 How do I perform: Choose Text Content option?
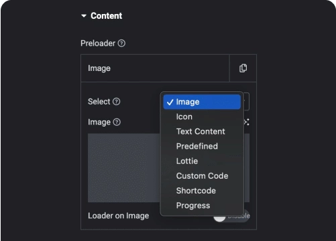point(202,131)
